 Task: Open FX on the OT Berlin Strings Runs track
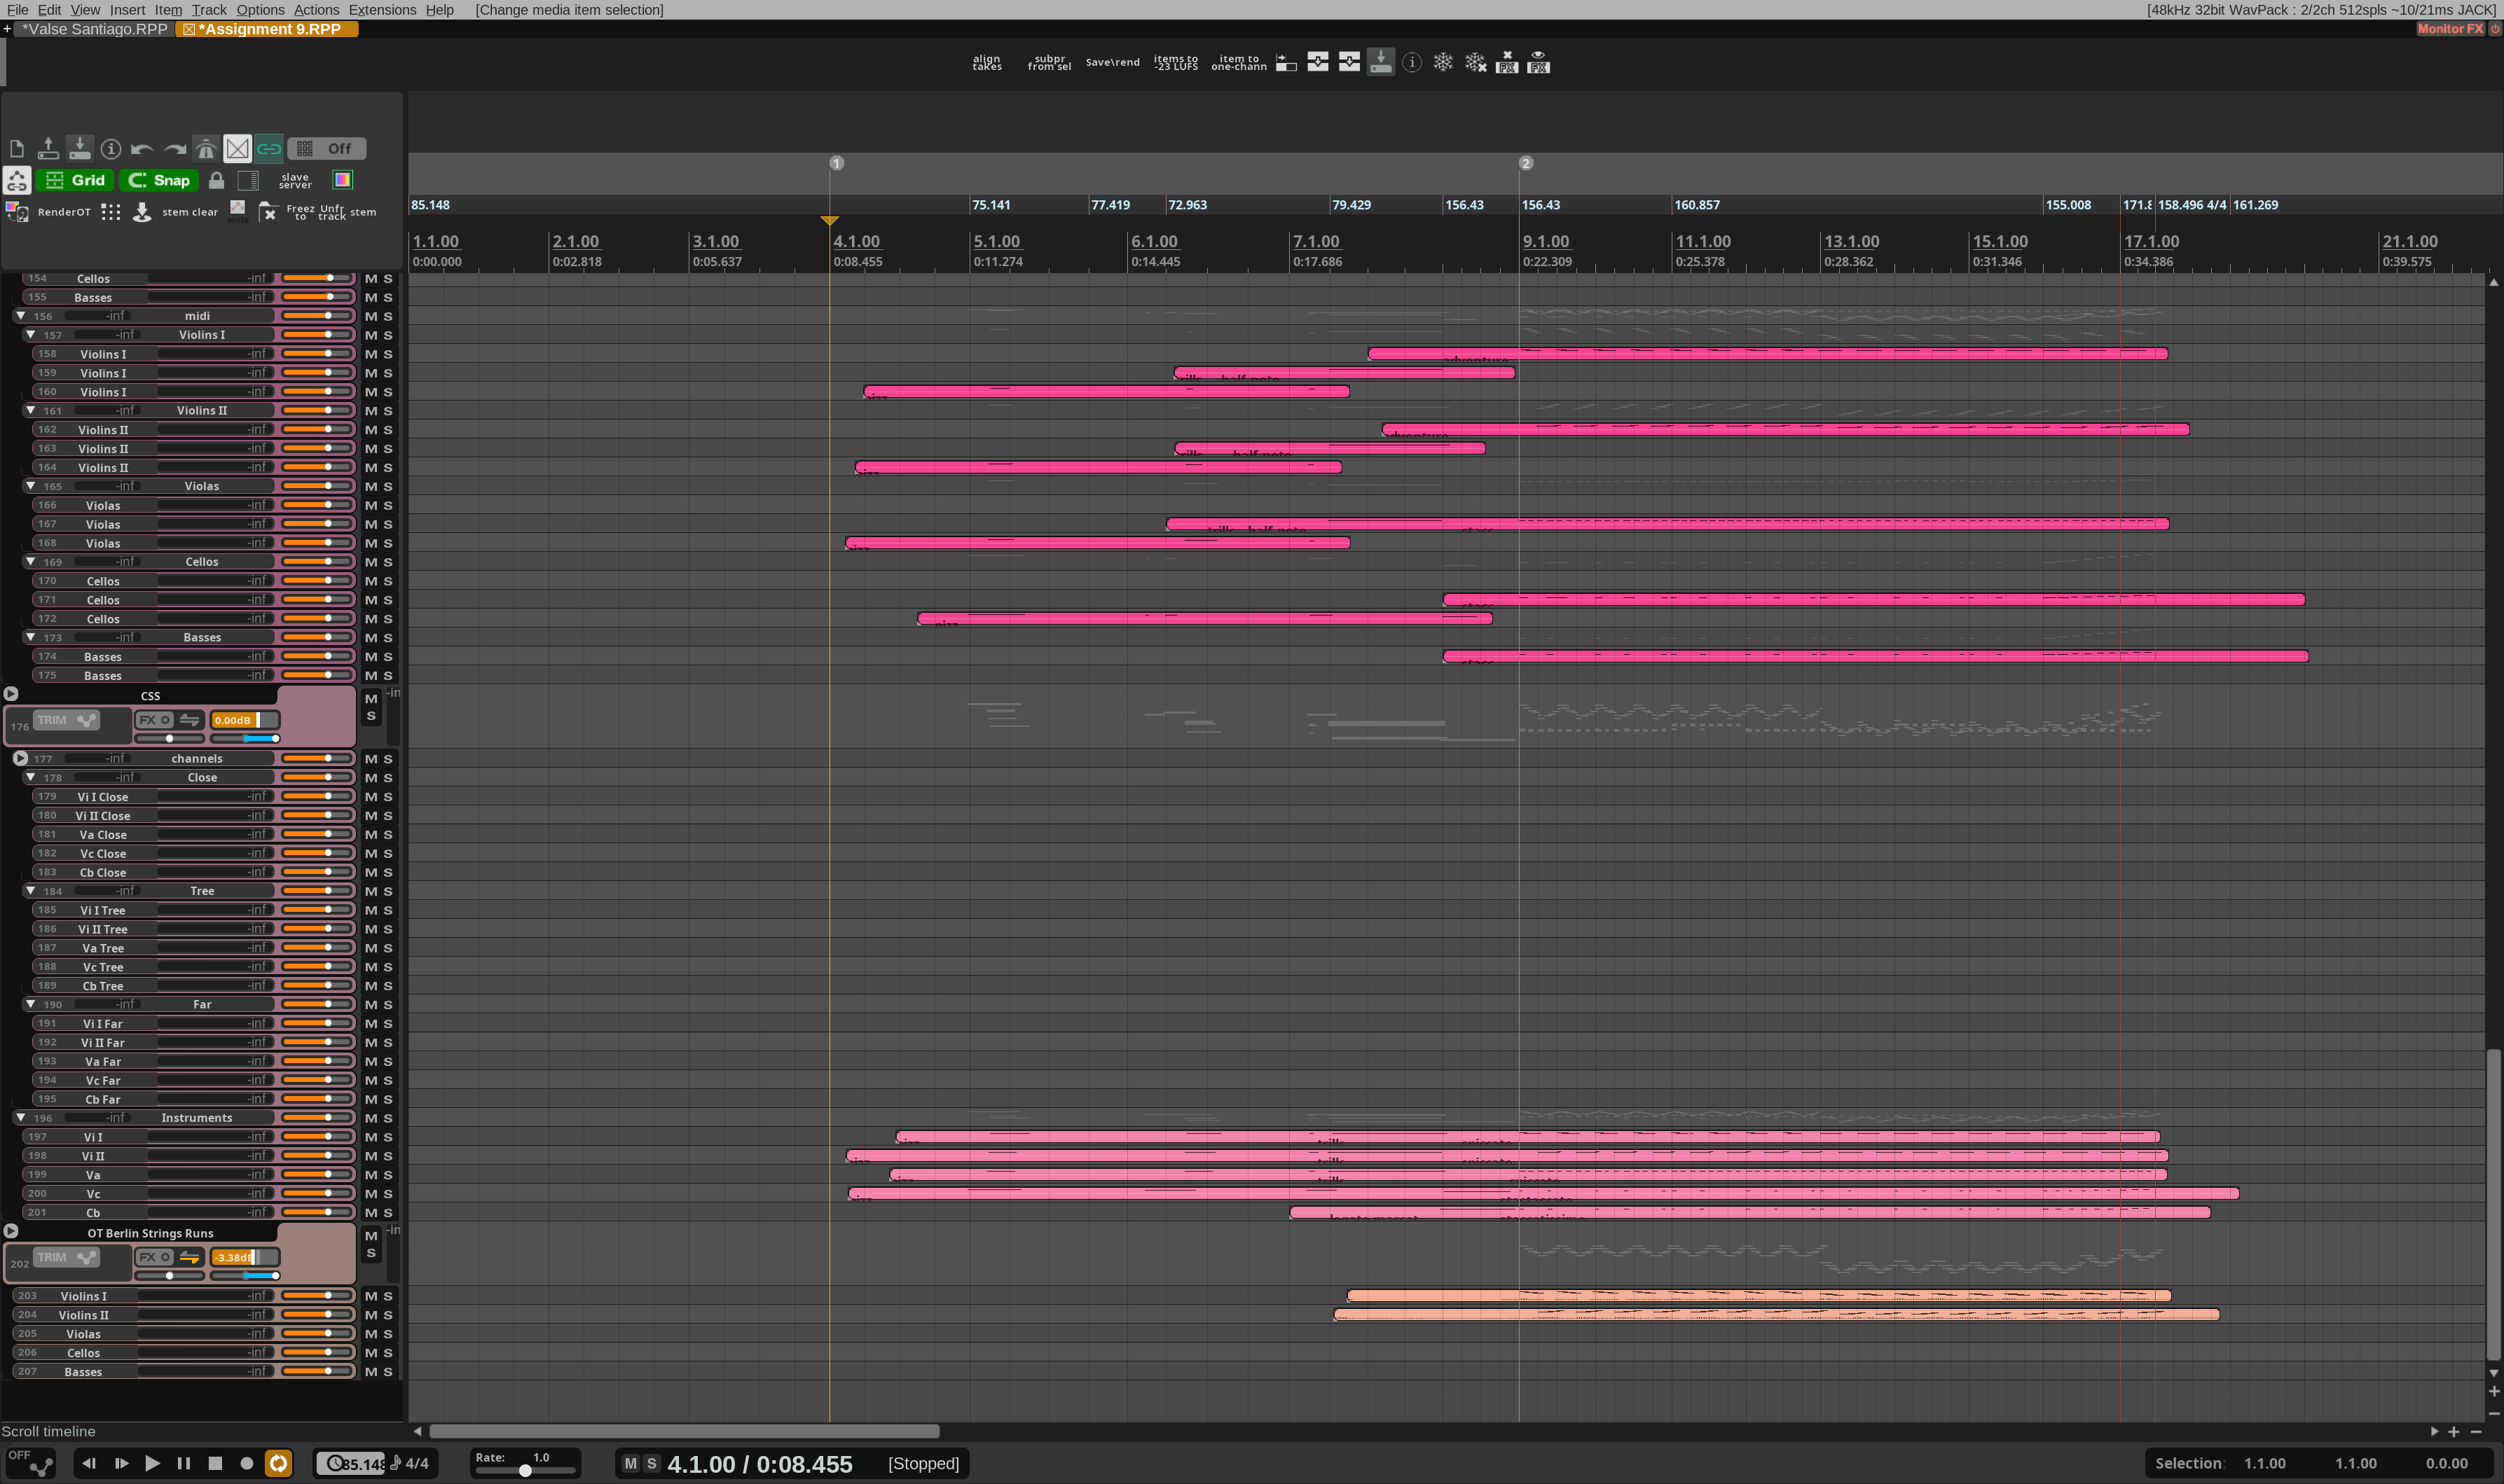click(147, 1257)
